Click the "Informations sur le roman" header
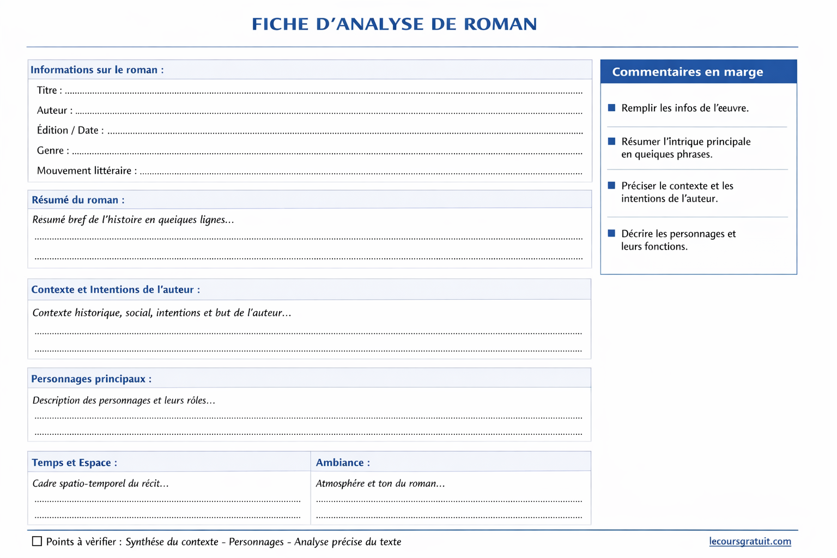This screenshot has width=837, height=558. click(x=97, y=70)
